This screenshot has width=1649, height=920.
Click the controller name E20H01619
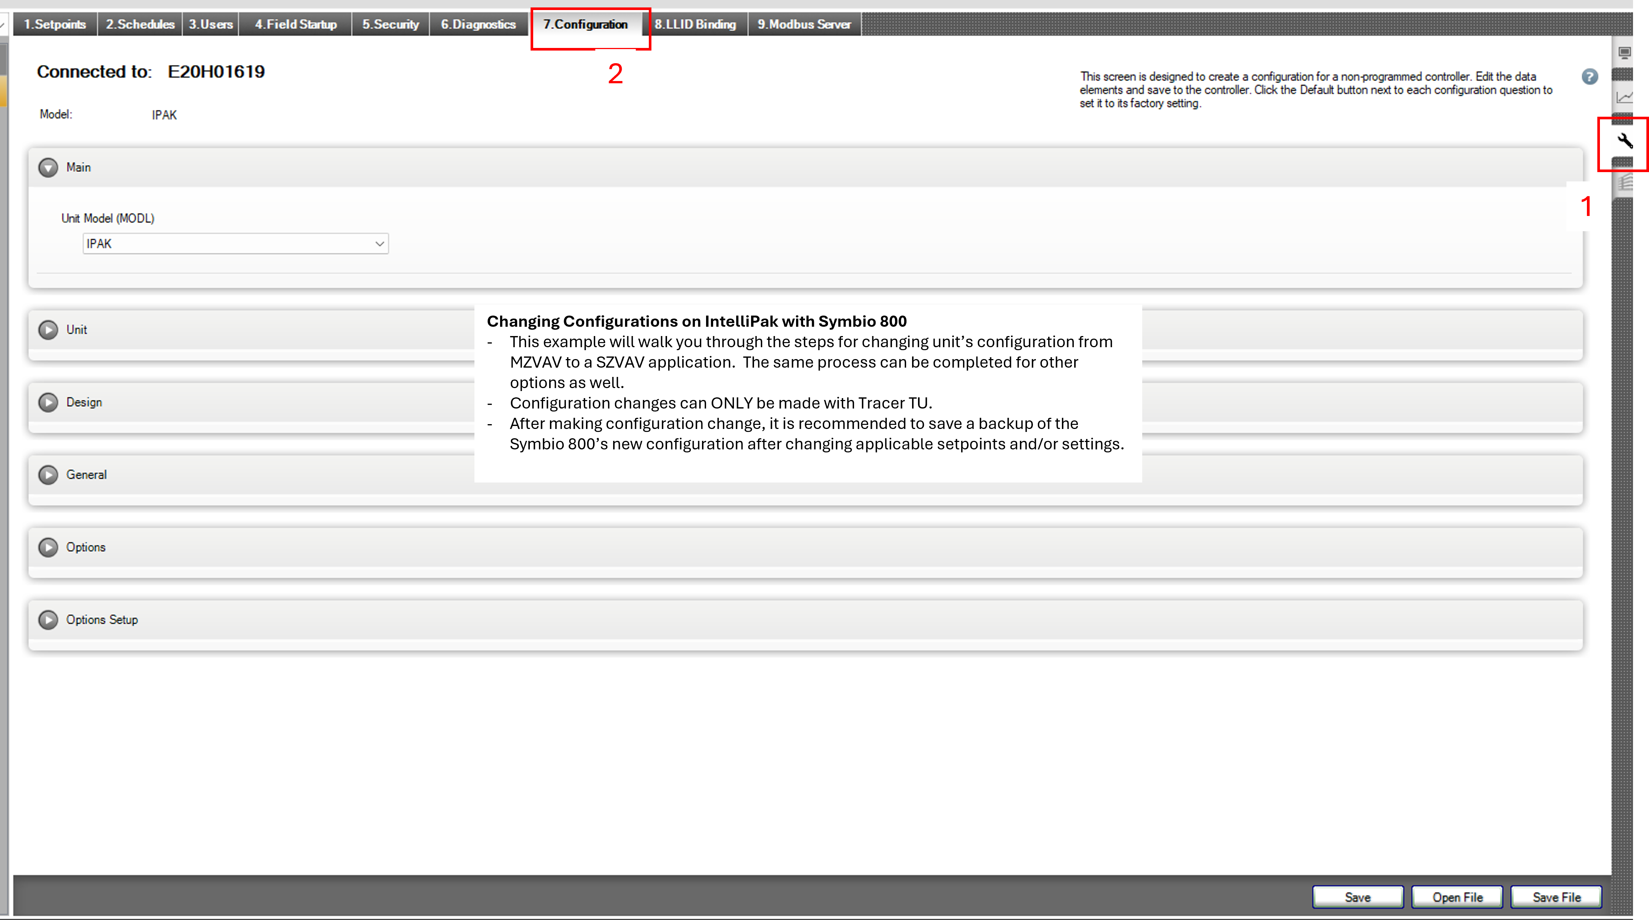216,72
